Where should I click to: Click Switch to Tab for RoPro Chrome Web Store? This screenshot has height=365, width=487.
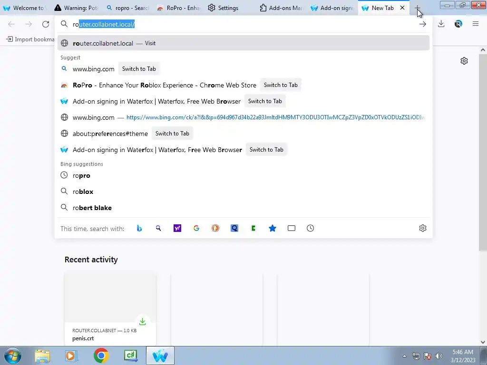click(x=281, y=85)
